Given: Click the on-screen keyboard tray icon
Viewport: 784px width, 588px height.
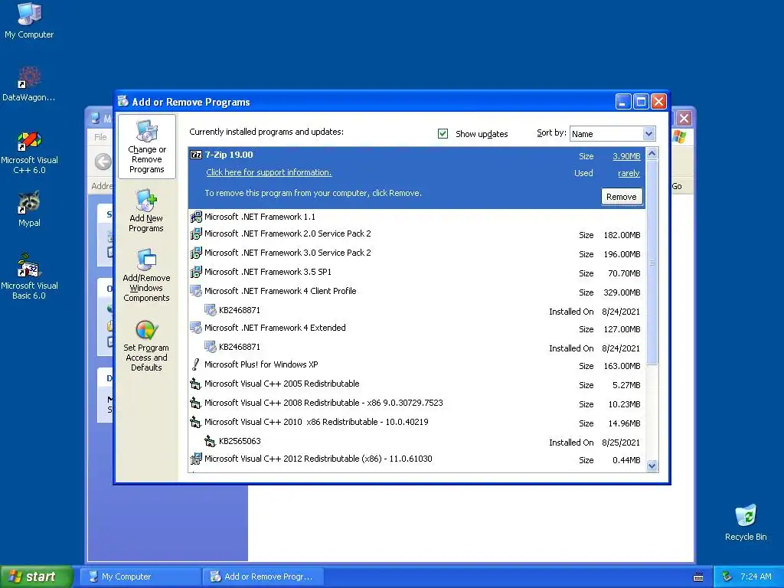Looking at the screenshot, I should (x=698, y=577).
